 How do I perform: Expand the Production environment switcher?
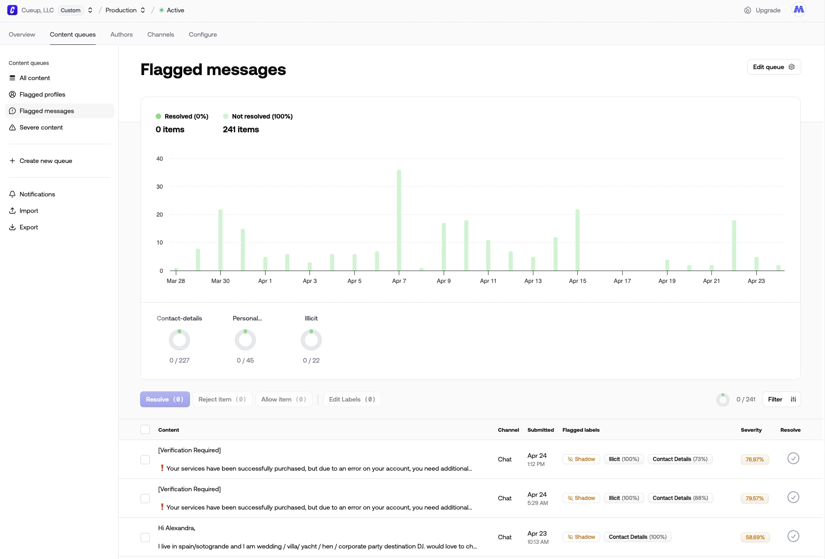(x=143, y=10)
